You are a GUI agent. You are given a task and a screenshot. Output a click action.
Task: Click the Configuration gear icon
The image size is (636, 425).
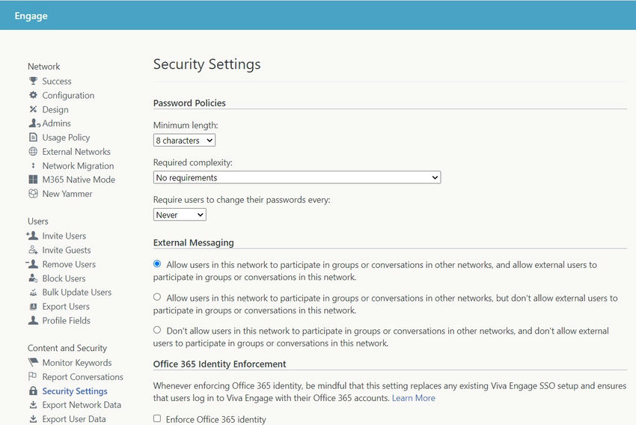[x=33, y=95]
